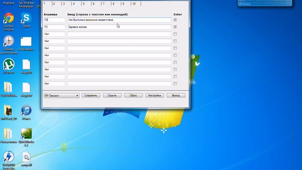Screen dimensions: 302x170
Task: Tick Enter checkbox in the last Нет row
Action: (175, 84)
